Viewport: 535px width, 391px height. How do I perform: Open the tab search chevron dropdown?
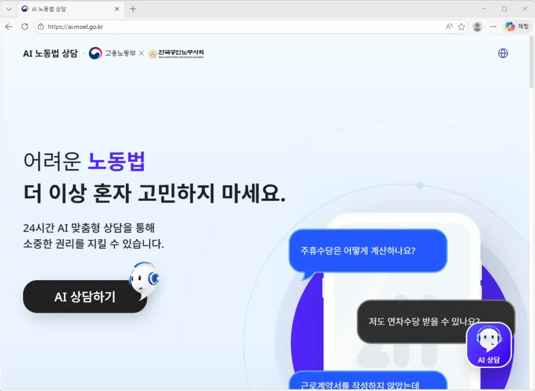coord(8,8)
